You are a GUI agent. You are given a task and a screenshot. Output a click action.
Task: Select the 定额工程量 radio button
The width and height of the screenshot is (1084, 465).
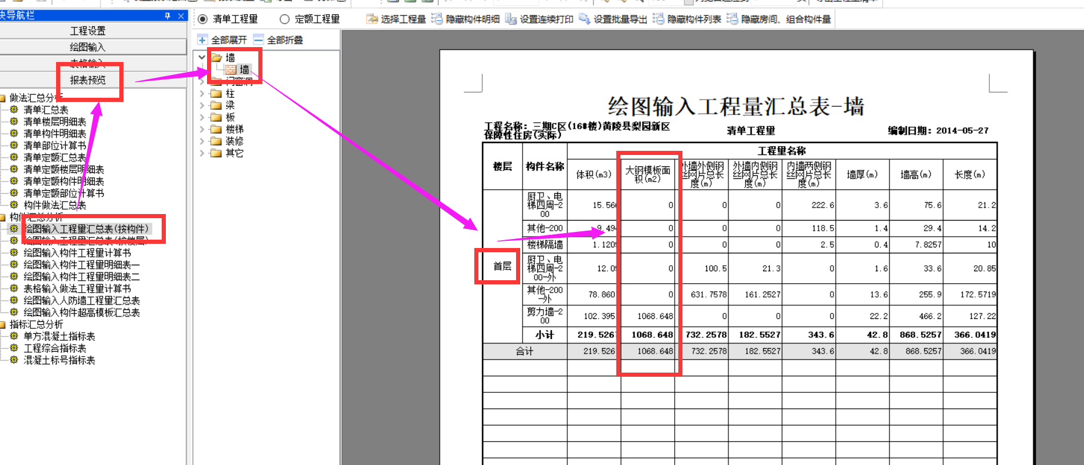point(285,19)
